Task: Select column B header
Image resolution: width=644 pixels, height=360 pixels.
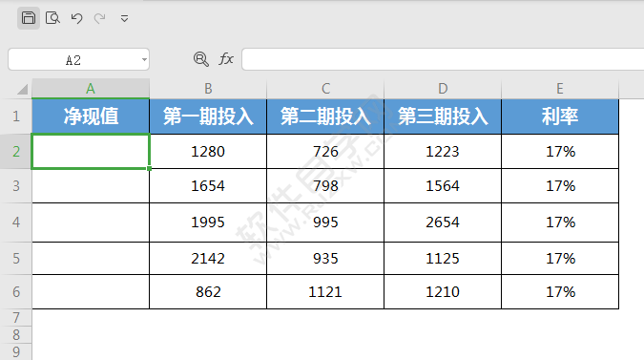Action: coord(208,89)
